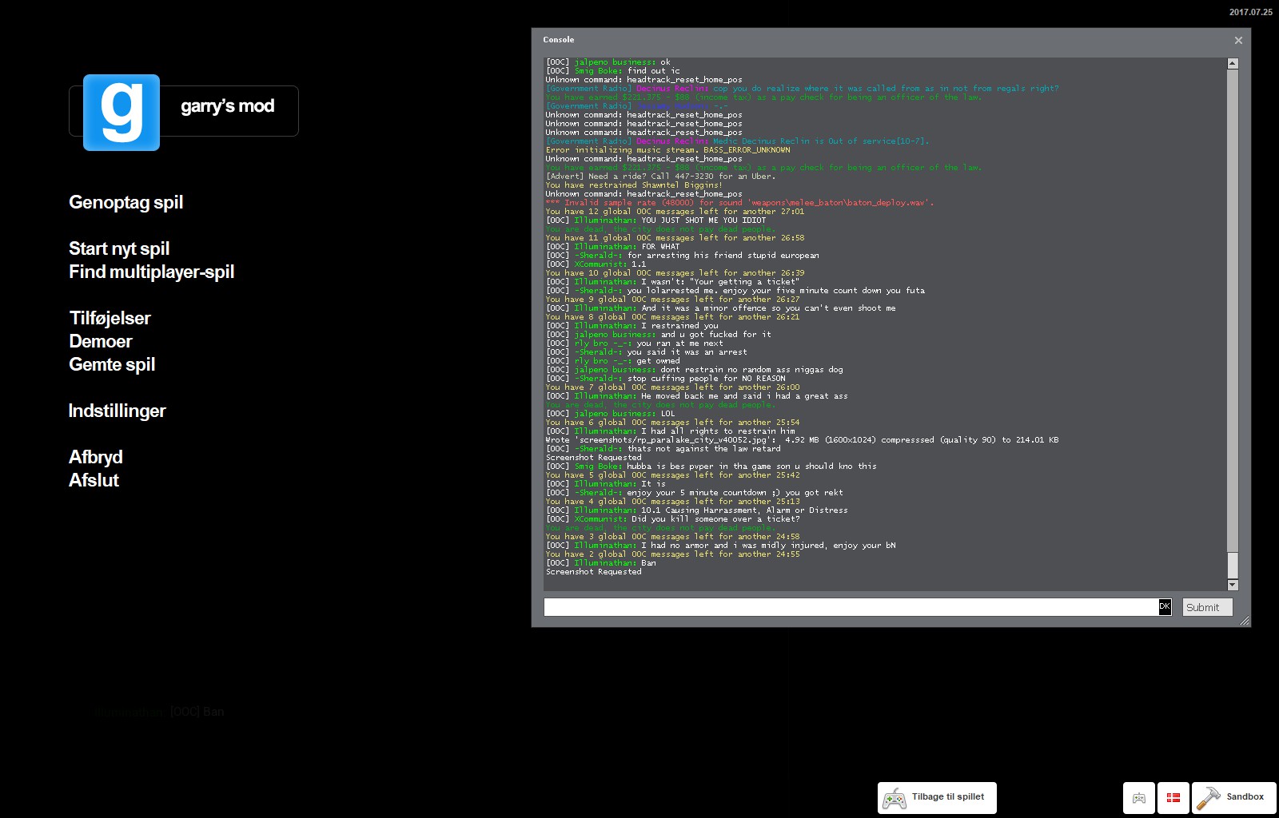Open the game controller icon button

click(1139, 797)
